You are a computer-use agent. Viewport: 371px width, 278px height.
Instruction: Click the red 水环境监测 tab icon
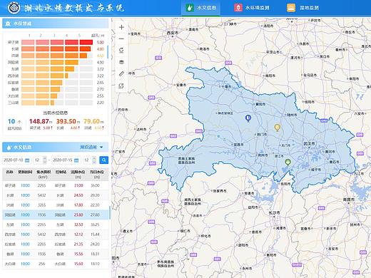click(x=238, y=8)
